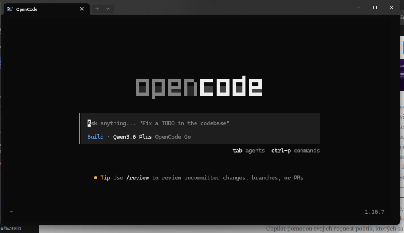Click the Qwen3.6 Plus model name
Image resolution: width=404 pixels, height=233 pixels.
pyautogui.click(x=133, y=137)
